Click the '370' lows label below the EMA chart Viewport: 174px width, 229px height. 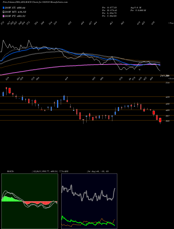[121, 79]
